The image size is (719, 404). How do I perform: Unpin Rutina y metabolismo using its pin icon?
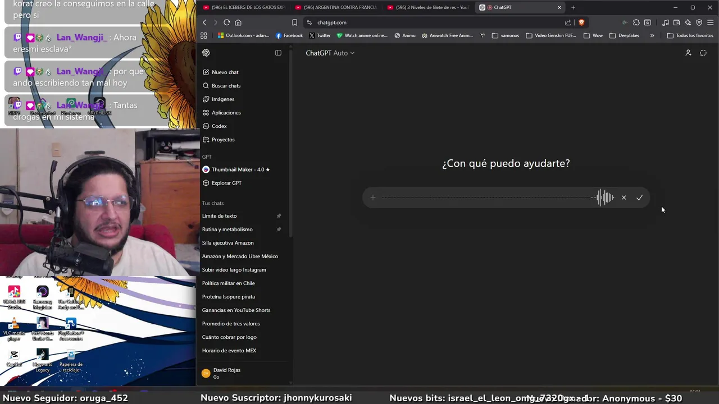pos(279,229)
